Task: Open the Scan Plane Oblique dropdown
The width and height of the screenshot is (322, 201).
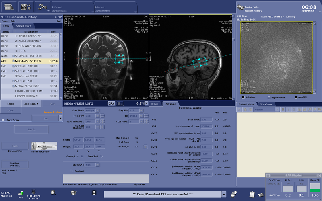Action: click(97, 111)
